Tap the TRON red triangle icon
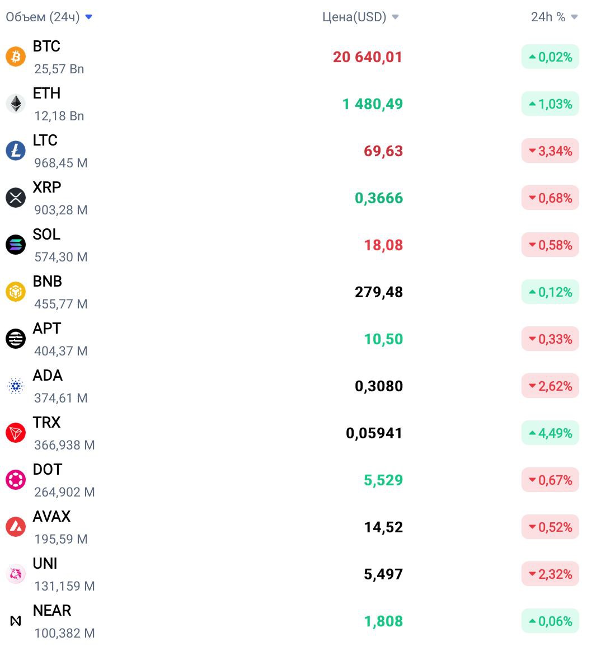Image resolution: width=592 pixels, height=651 pixels. [16, 433]
